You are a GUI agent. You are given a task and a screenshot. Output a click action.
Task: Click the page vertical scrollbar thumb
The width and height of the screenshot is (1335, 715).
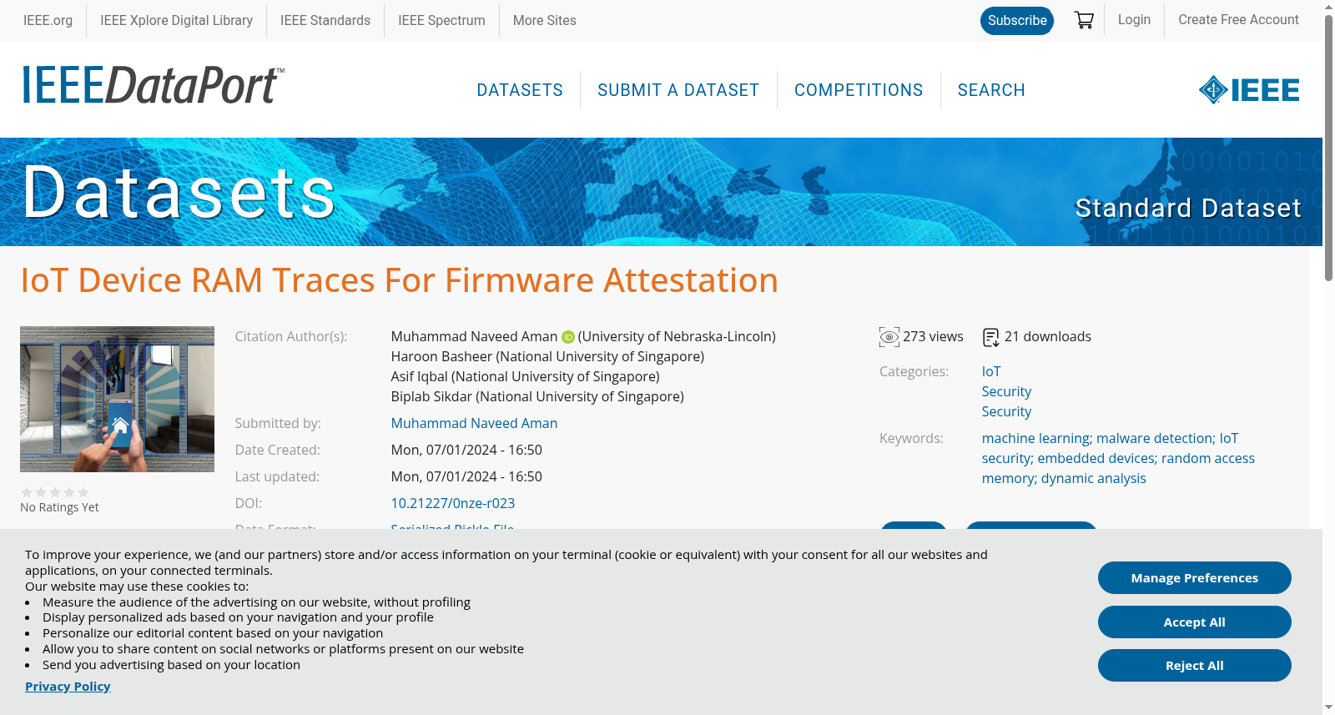pos(1328,149)
